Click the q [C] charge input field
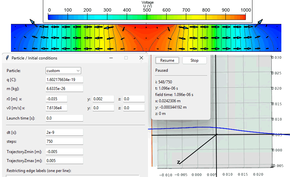The height and width of the screenshot is (177, 290). point(65,80)
